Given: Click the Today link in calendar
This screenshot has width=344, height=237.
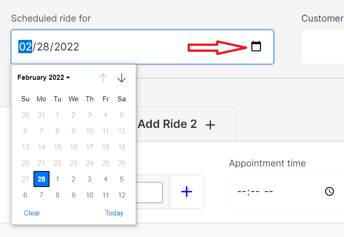Looking at the screenshot, I should [x=114, y=213].
